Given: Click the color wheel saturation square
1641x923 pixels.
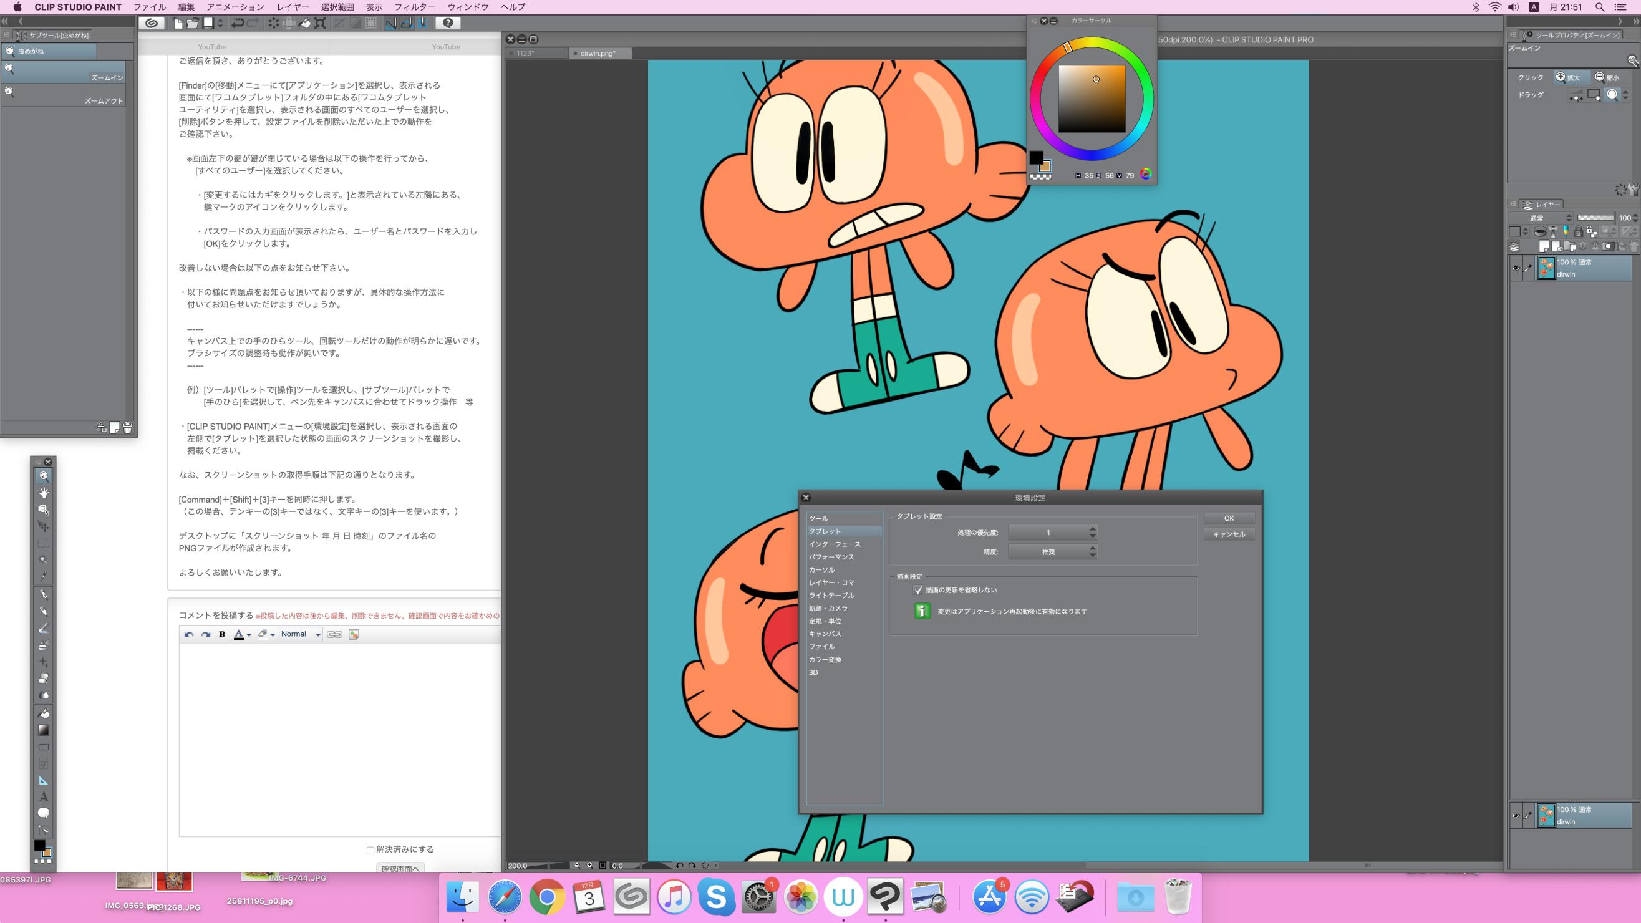Looking at the screenshot, I should 1092,99.
